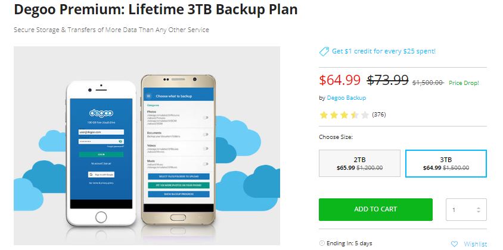Toggle the Photos backup switch
The width and height of the screenshot is (503, 250).
pos(206,118)
